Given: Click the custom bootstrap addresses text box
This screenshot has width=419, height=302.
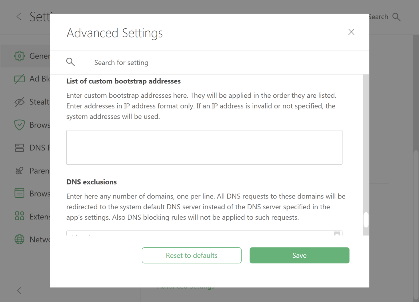Looking at the screenshot, I should 204,147.
